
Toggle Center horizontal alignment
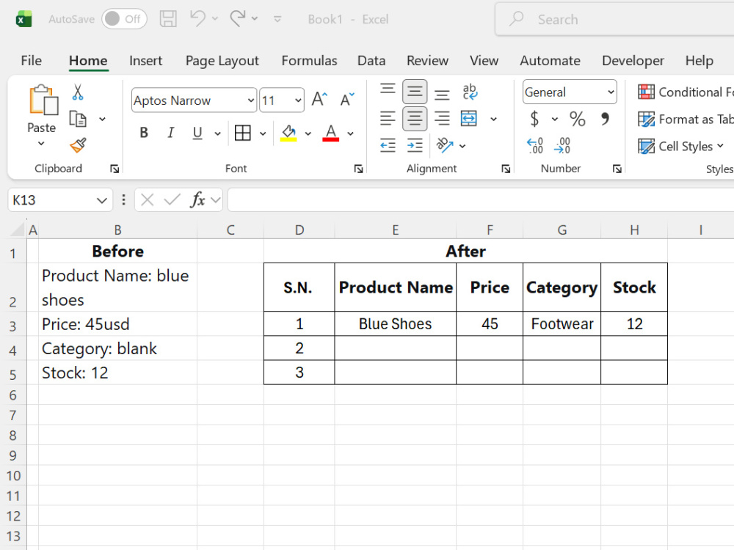pos(415,119)
